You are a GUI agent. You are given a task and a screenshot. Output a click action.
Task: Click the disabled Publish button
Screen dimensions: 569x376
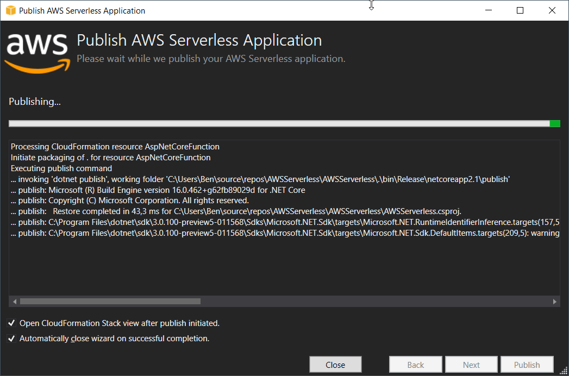pyautogui.click(x=527, y=364)
